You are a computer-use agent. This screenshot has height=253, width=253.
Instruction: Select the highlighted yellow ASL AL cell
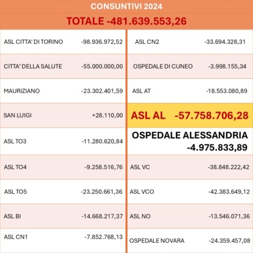190,116
